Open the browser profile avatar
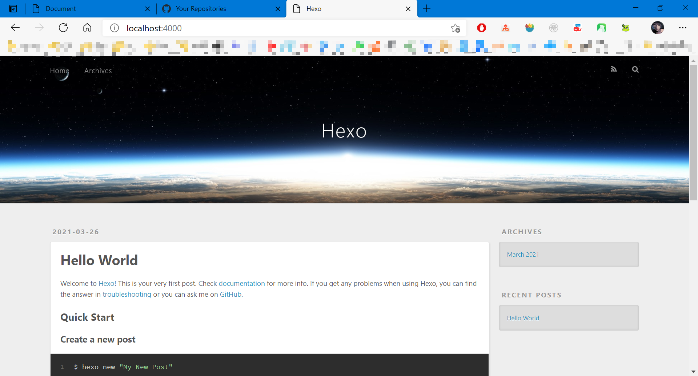The width and height of the screenshot is (698, 376). click(x=658, y=28)
